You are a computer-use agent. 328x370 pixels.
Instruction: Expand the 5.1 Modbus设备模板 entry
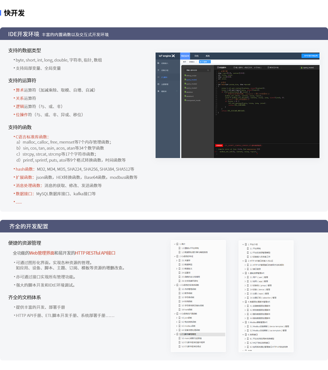click(x=245, y=327)
